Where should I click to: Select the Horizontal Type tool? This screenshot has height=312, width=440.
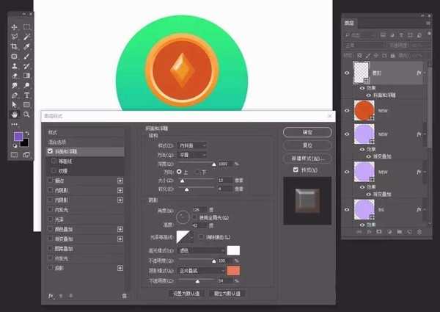coord(27,95)
